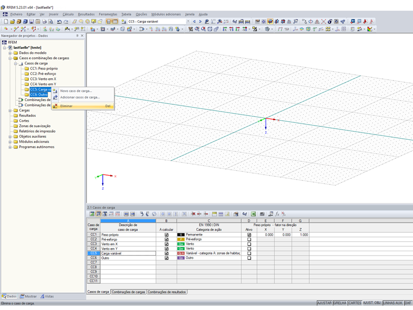This screenshot has width=413, height=310.
Task: Enable self-weight 'Ativo' checkbox for CC2
Action: click(x=249, y=239)
